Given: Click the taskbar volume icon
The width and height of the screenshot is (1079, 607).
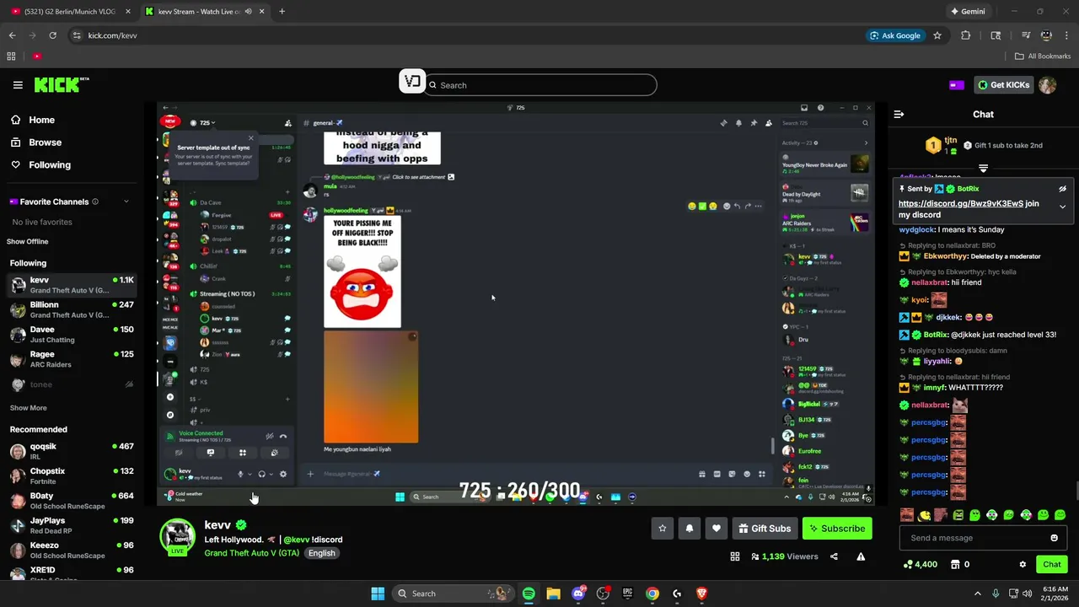Looking at the screenshot, I should click(x=1028, y=594).
